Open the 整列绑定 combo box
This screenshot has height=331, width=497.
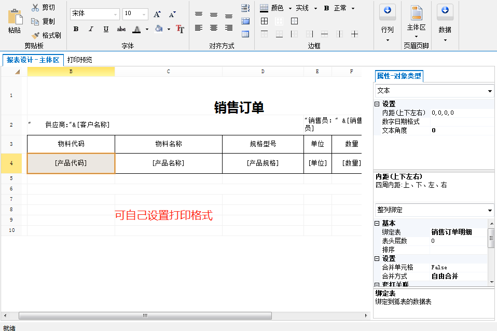(434, 210)
